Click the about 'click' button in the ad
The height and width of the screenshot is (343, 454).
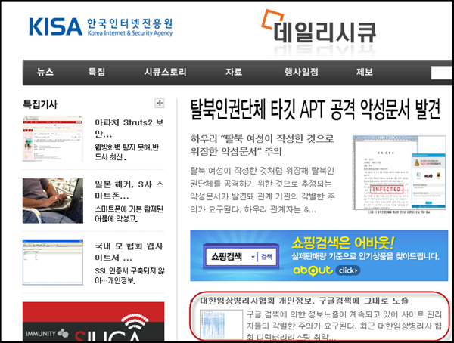point(347,270)
